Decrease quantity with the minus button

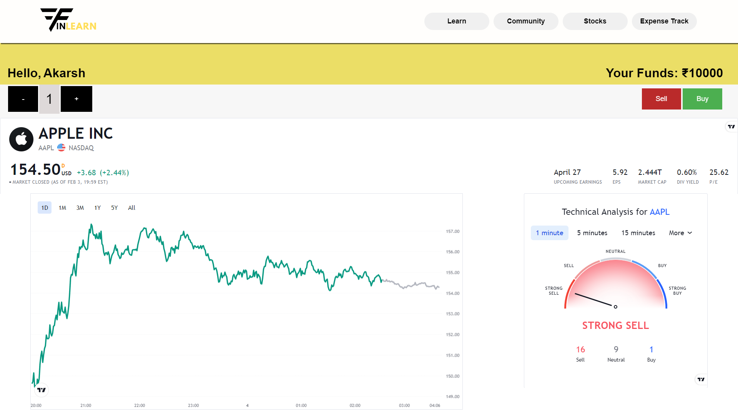click(23, 99)
